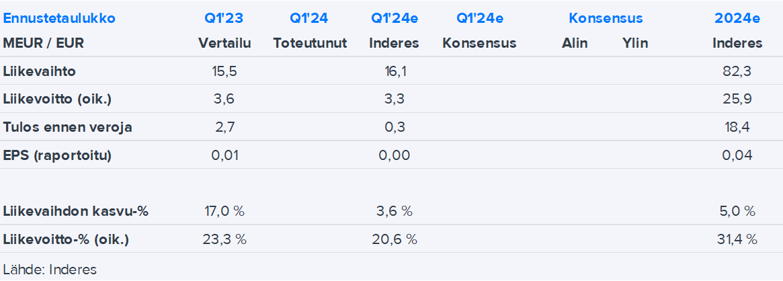The width and height of the screenshot is (783, 281).
Task: Click the Ennustetaulukko table title
Action: coord(59,18)
